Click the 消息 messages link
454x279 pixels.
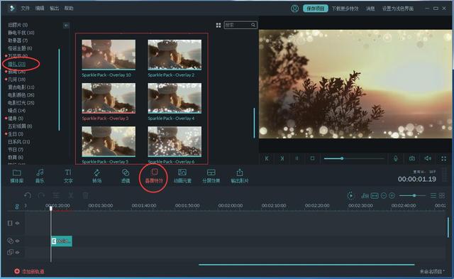click(370, 9)
